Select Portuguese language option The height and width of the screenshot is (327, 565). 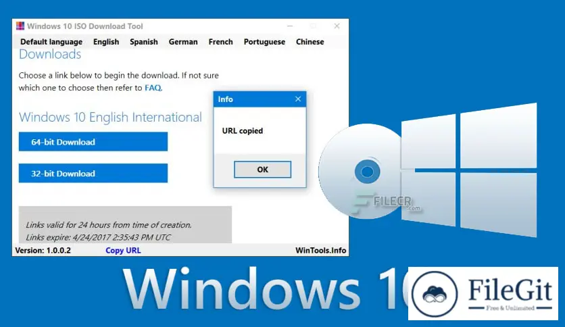tap(264, 42)
